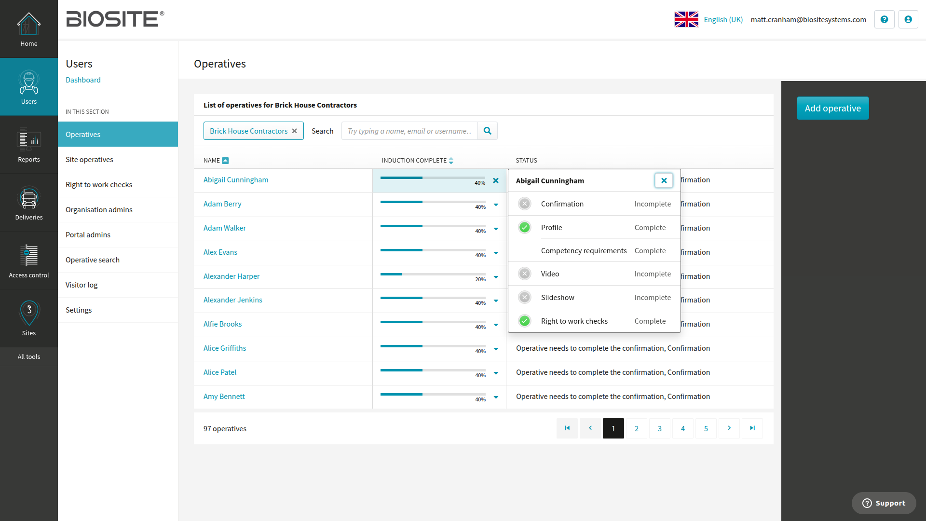Click Amy Bennett's 40% progress bar

coord(433,394)
